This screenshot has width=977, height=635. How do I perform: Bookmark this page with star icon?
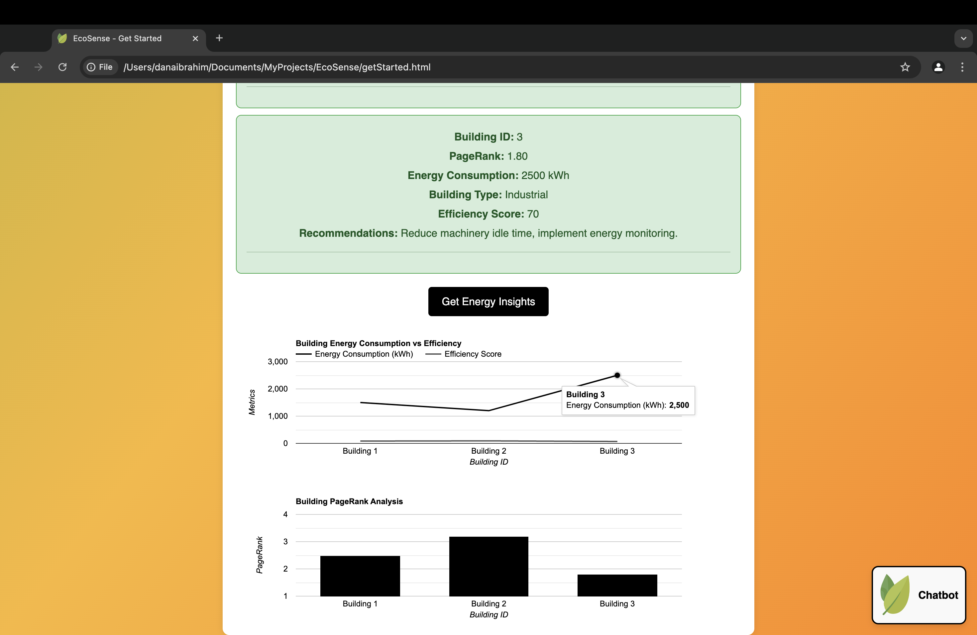(x=905, y=67)
